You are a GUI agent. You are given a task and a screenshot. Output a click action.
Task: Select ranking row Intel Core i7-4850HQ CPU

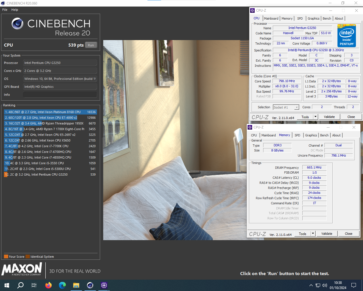point(50,157)
